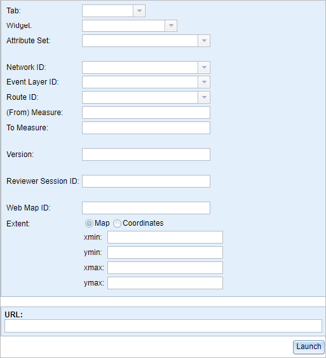Screen dimensions: 326x358
Task: Click the xmax coordinate input
Action: pos(165,268)
